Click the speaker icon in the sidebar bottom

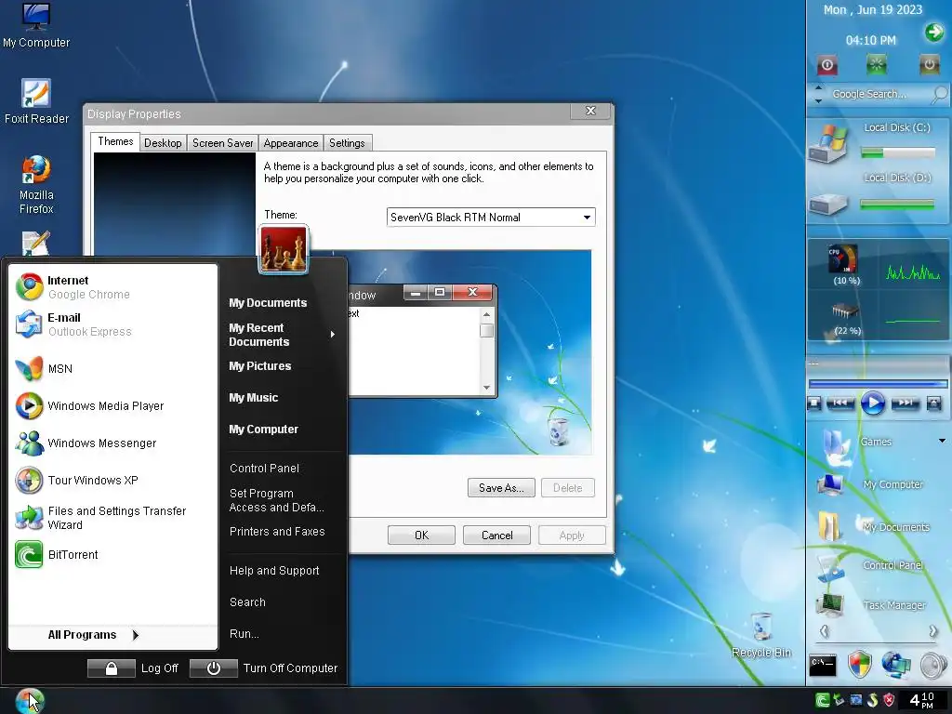pos(933,665)
